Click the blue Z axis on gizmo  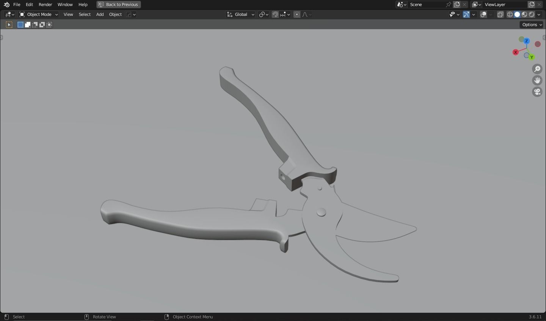point(527,41)
